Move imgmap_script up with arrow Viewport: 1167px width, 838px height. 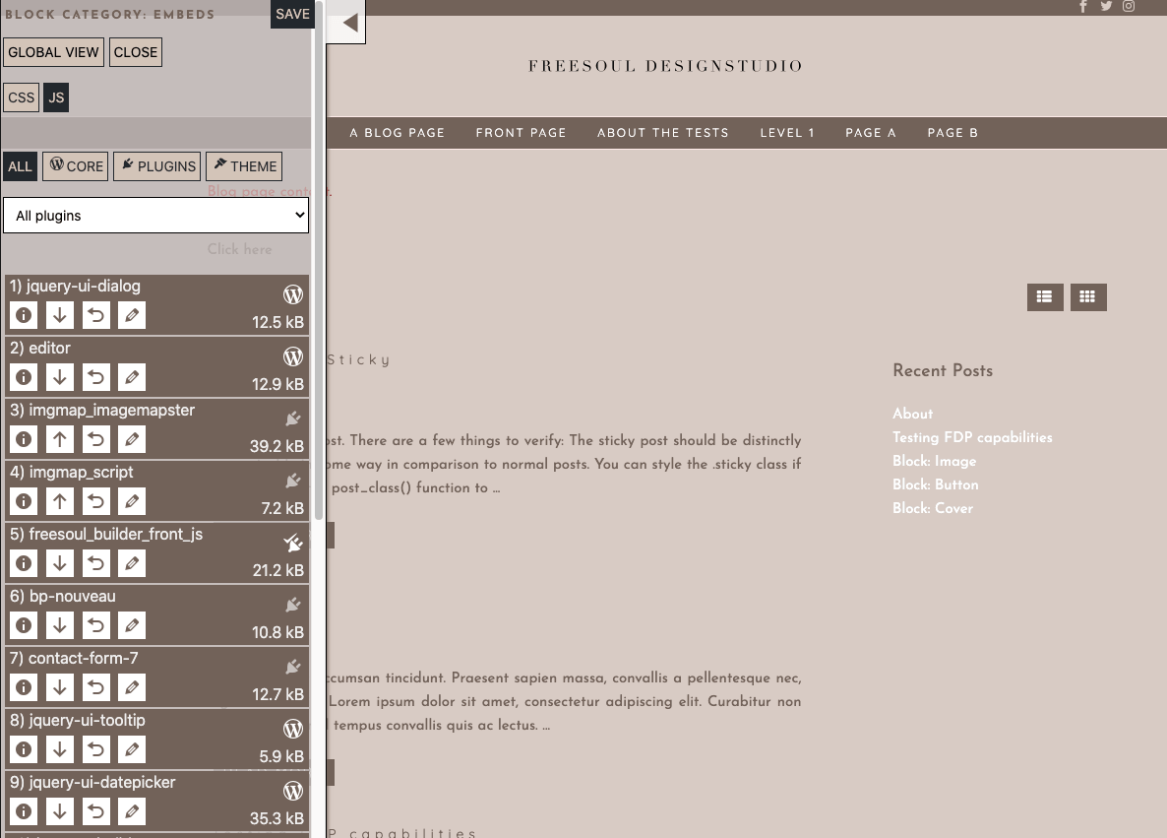[x=60, y=501]
